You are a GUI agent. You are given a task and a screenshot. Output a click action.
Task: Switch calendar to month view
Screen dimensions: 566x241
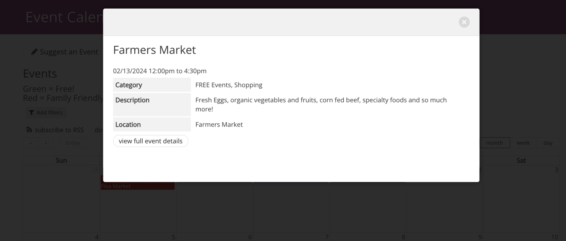point(494,143)
